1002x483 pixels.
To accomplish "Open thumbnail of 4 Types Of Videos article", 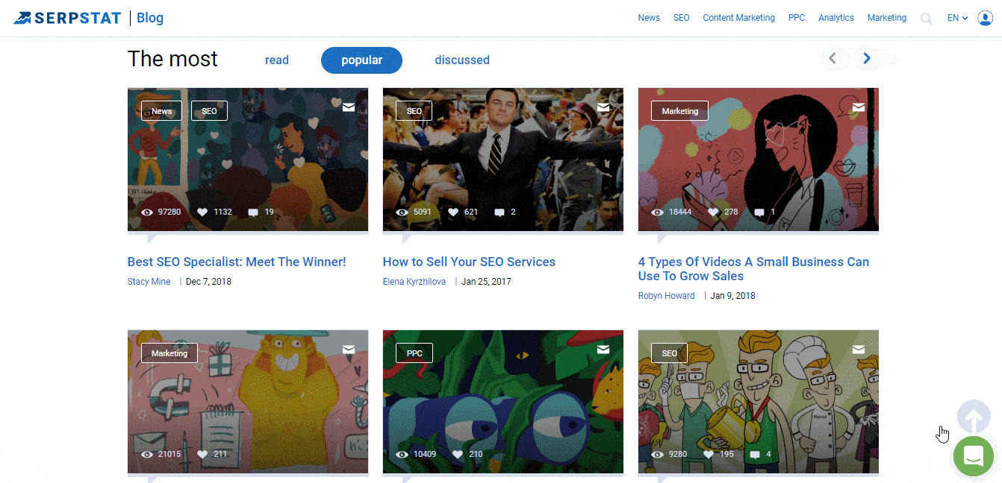I will click(759, 160).
